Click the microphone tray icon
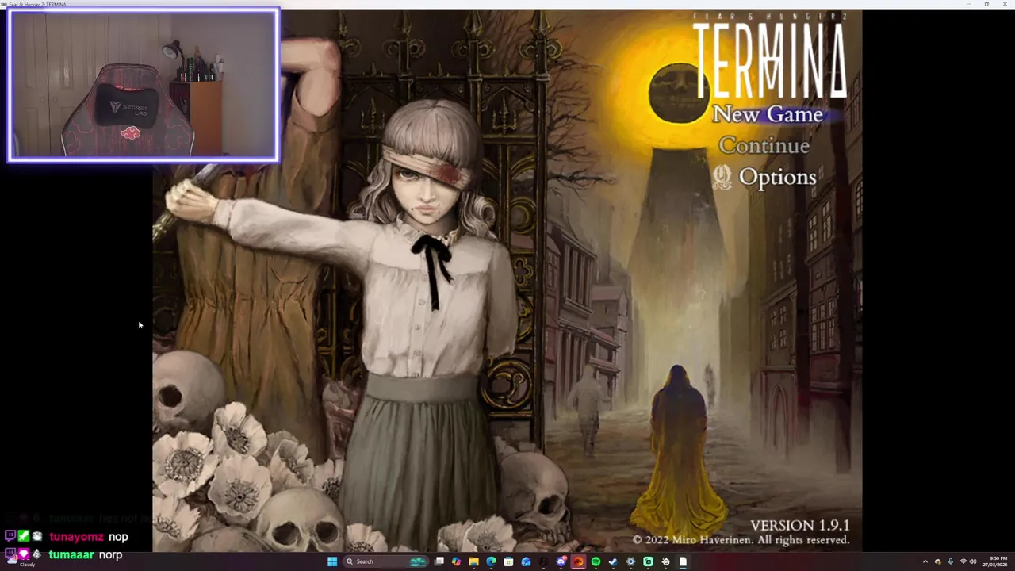Screen dimensions: 1015x571 click(951, 561)
